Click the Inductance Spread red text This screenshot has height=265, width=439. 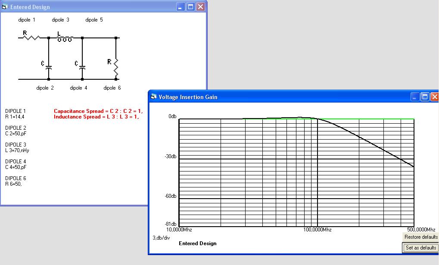click(x=97, y=117)
